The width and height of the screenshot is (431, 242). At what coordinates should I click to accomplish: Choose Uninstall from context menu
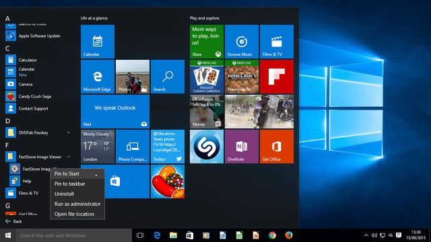(x=77, y=194)
